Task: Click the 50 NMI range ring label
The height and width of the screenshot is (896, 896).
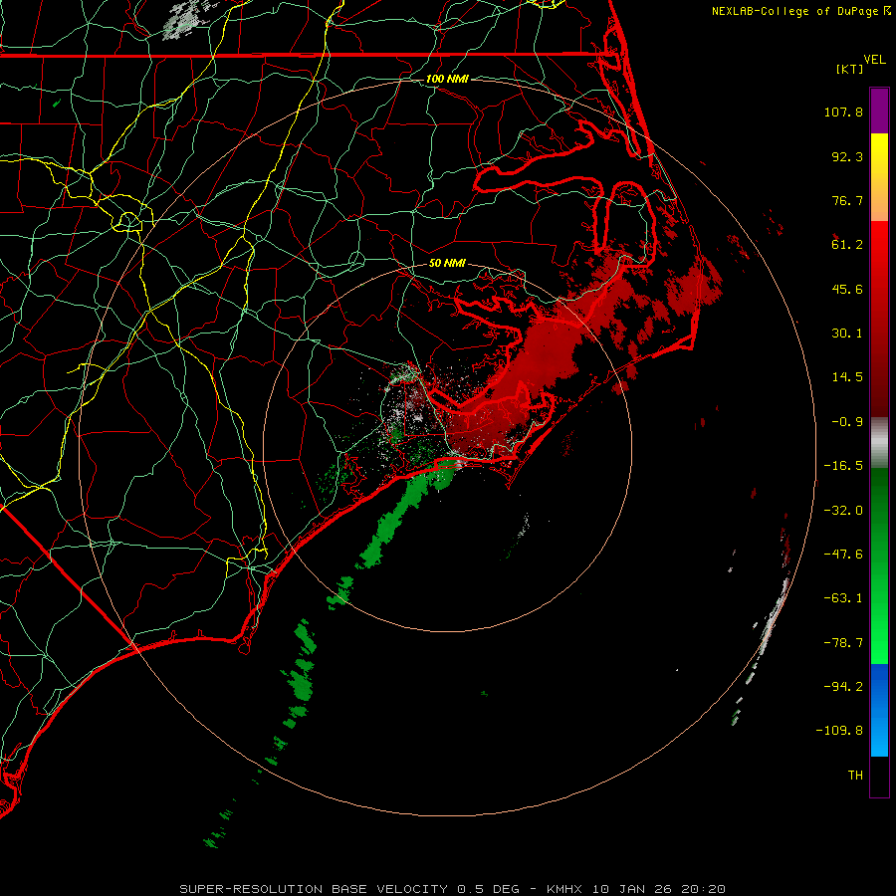Action: (447, 264)
